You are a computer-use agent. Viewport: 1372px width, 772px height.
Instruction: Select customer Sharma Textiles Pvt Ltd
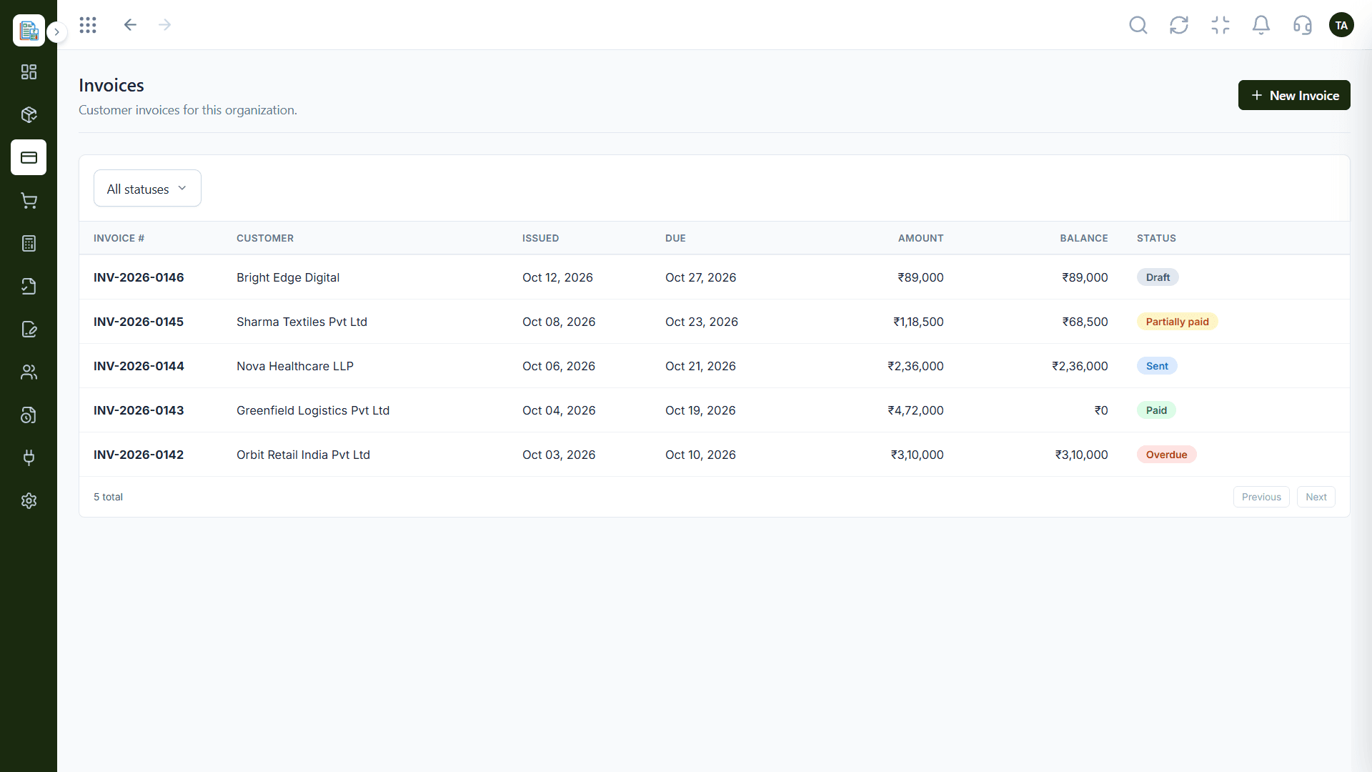tap(302, 322)
